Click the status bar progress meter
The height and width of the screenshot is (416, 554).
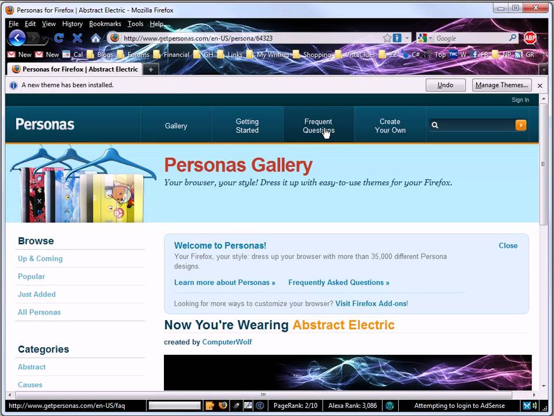[175, 406]
